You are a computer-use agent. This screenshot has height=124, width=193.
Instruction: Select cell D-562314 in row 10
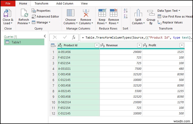(78, 102)
